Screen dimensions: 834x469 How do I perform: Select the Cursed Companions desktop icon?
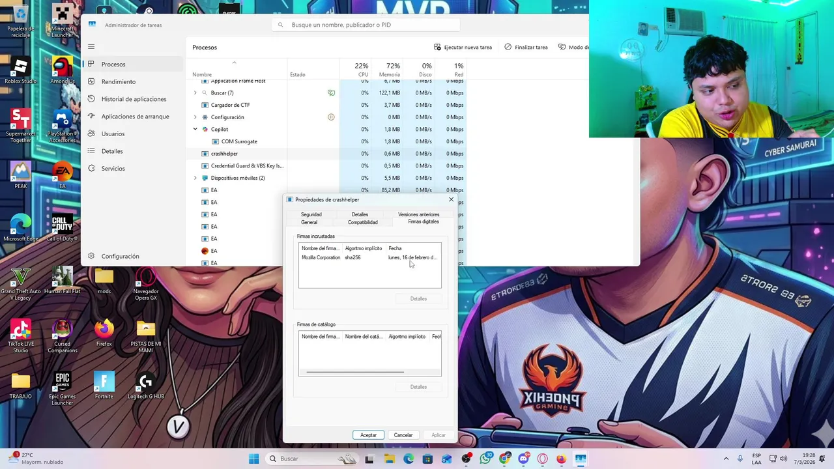coord(62,336)
